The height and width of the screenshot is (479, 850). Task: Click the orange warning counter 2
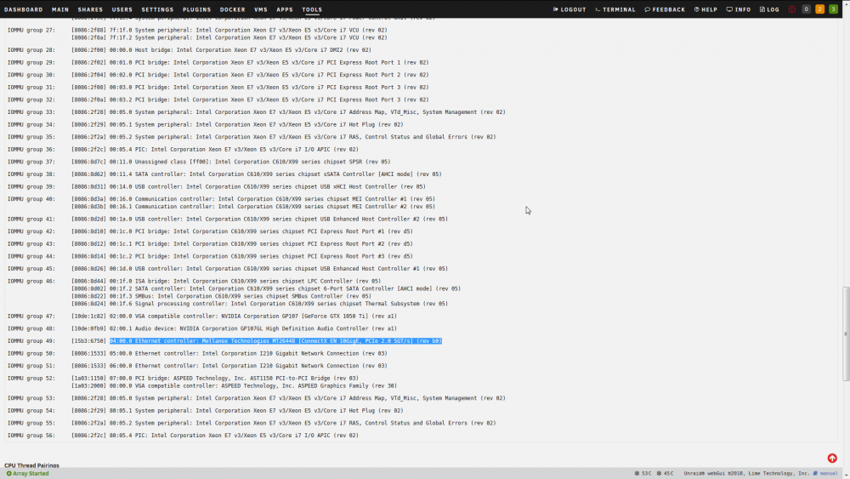pos(819,9)
